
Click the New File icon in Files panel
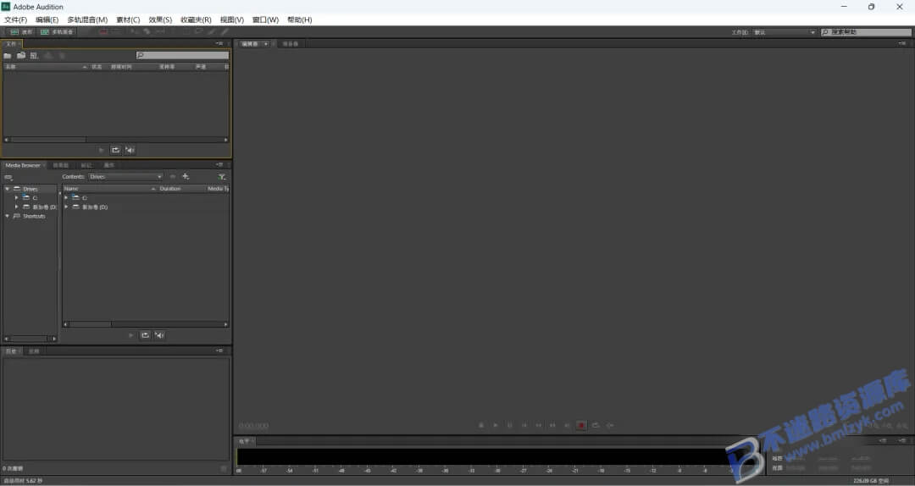click(35, 55)
